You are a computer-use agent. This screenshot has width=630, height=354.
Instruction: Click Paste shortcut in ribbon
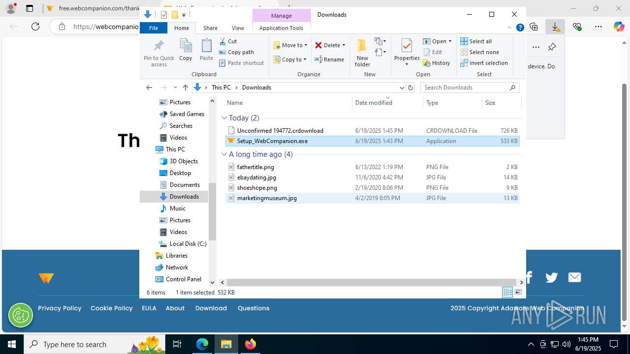(241, 63)
